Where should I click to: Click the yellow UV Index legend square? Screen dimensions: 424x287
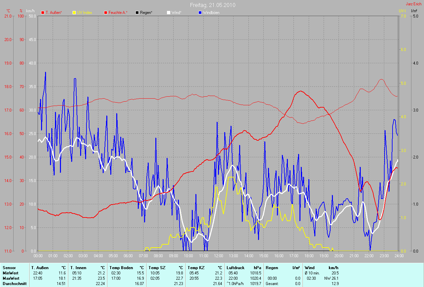(74, 13)
